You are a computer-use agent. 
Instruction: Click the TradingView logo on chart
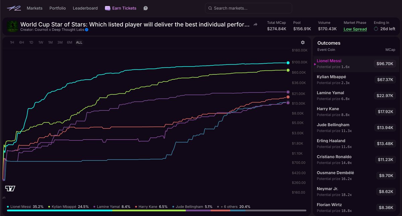[10, 188]
